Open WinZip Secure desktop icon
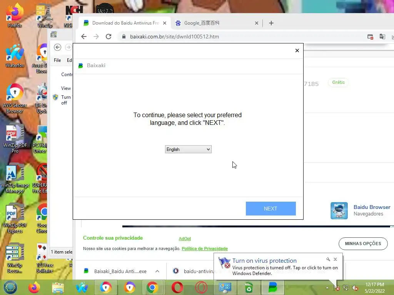 15,259
